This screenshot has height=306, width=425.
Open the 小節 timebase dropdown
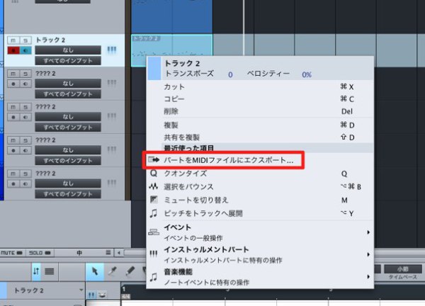403,269
